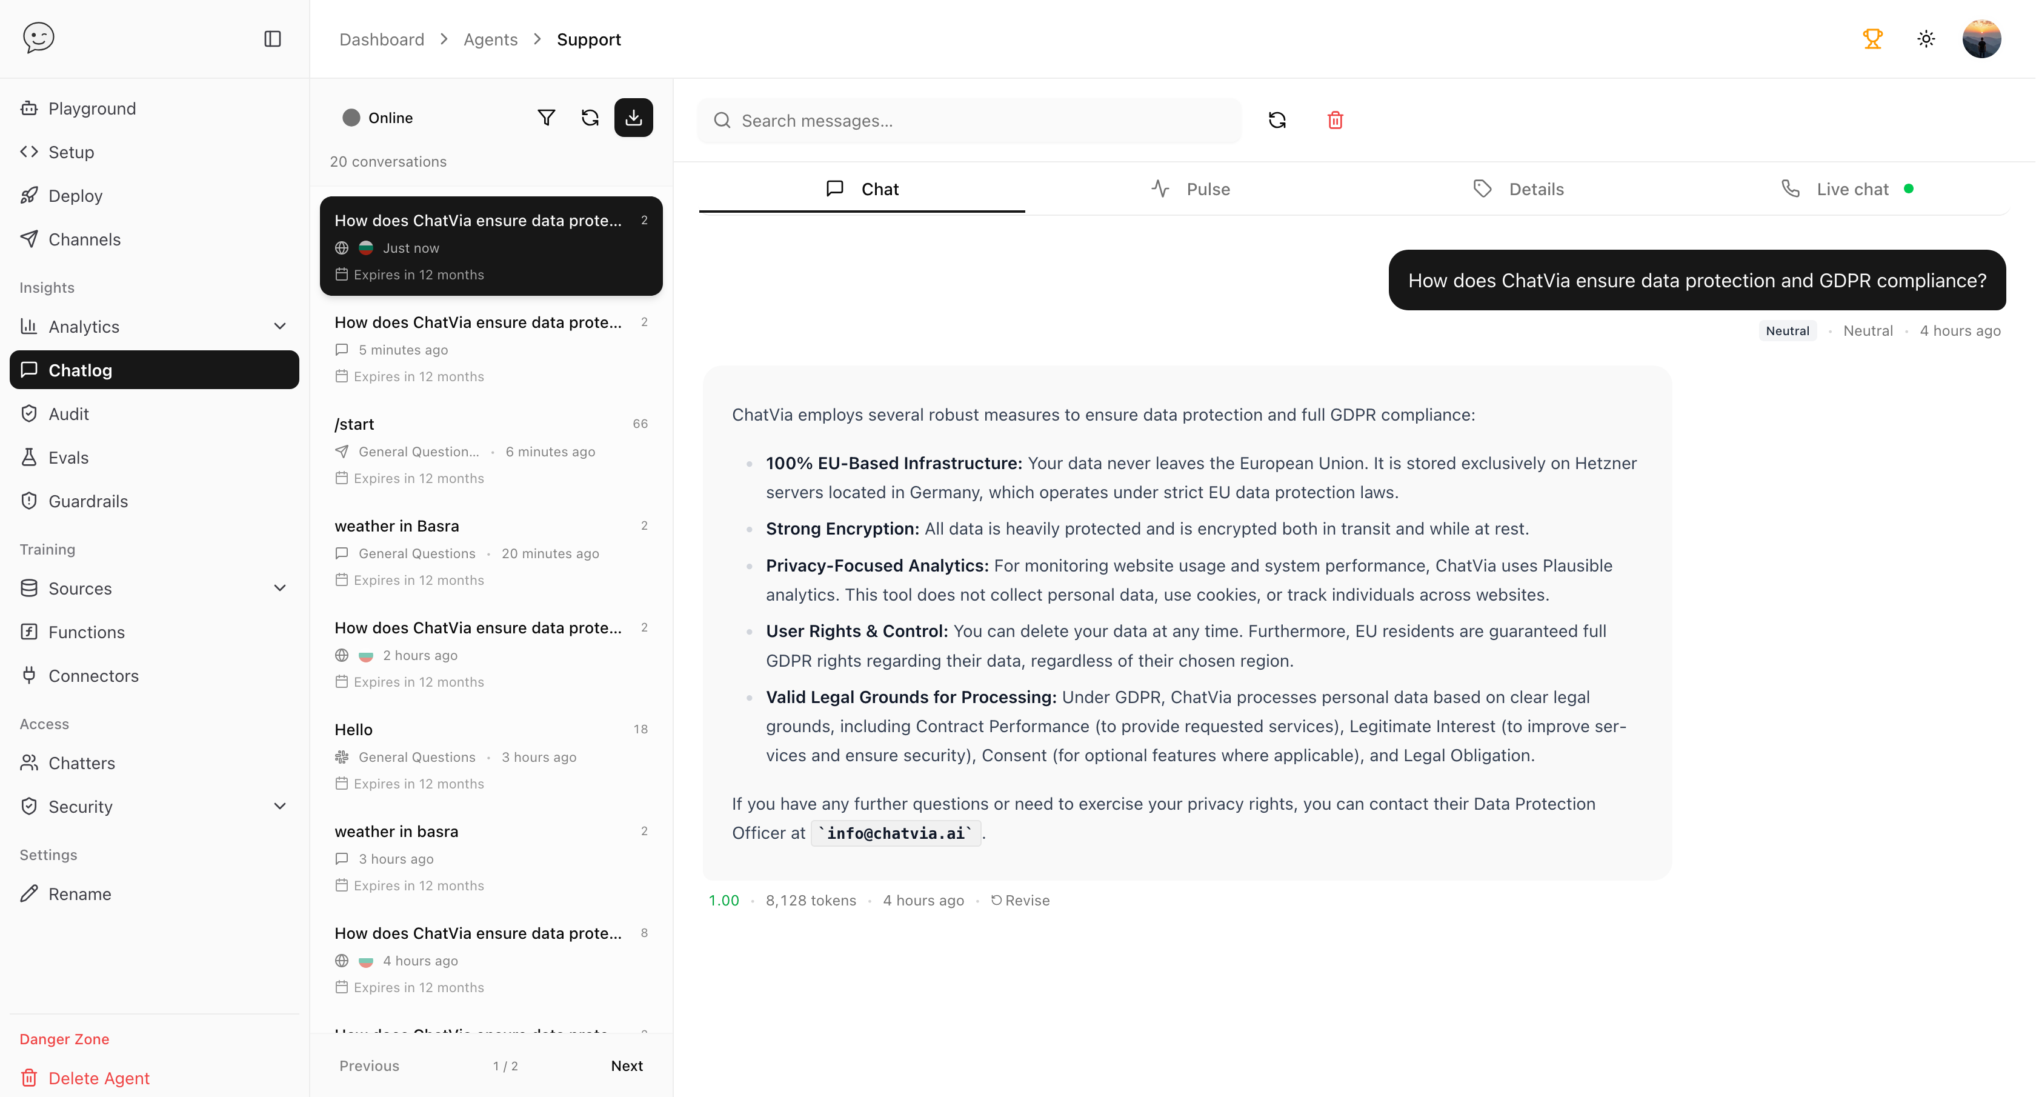This screenshot has width=2036, height=1097.
Task: Open the conversation from 5 minutes ago
Action: pos(491,348)
